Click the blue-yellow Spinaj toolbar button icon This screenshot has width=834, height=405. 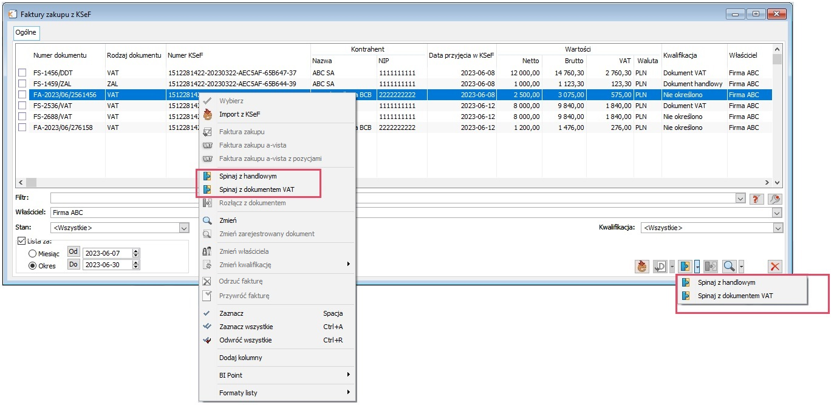pos(686,266)
